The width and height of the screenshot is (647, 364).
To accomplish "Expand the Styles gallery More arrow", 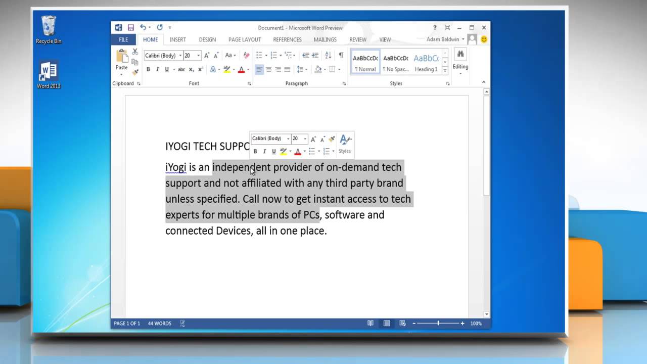I will tap(445, 71).
